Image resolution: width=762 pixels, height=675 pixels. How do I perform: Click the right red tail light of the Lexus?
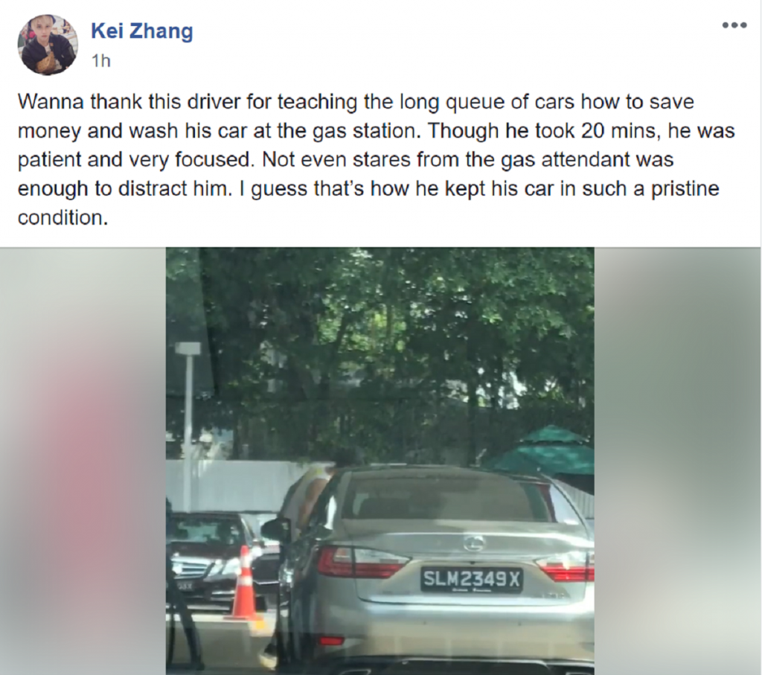(x=566, y=566)
